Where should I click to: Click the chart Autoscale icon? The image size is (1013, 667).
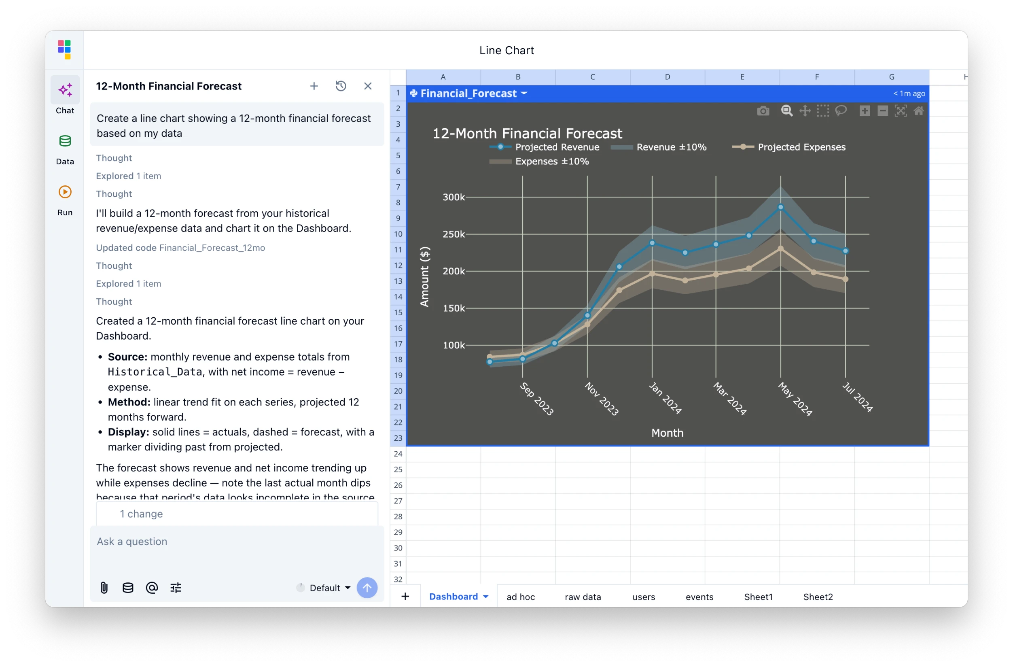900,111
